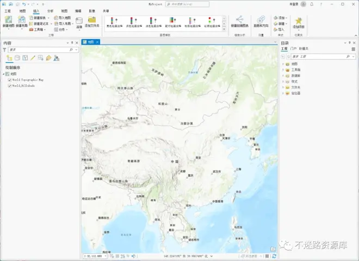Click the 添加项目 favorites star icon
The image size is (359, 261).
298,21
